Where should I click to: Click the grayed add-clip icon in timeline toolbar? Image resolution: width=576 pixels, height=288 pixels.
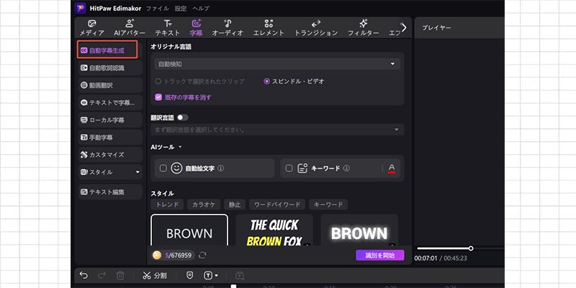click(240, 276)
